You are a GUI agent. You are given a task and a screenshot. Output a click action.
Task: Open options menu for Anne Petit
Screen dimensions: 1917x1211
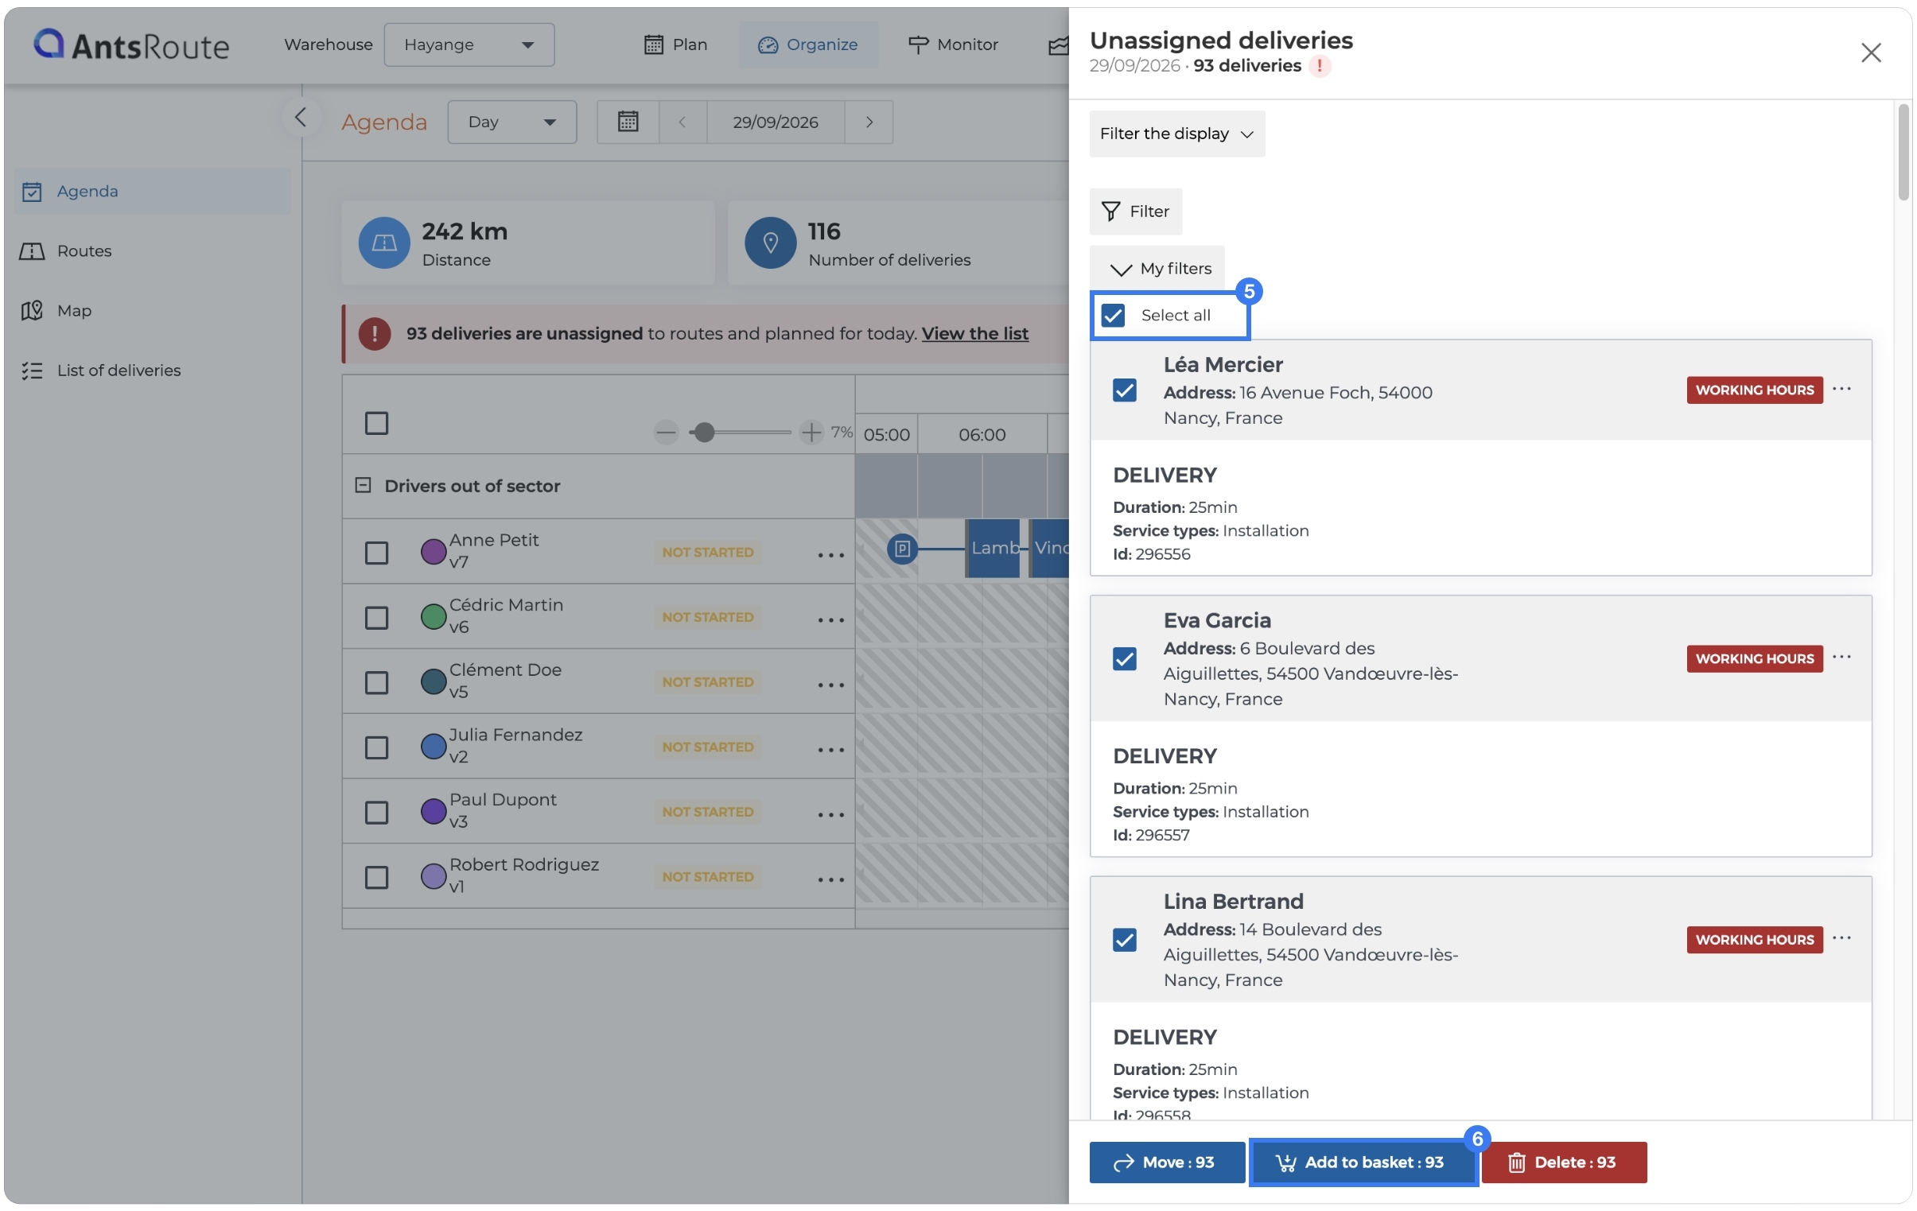point(830,554)
